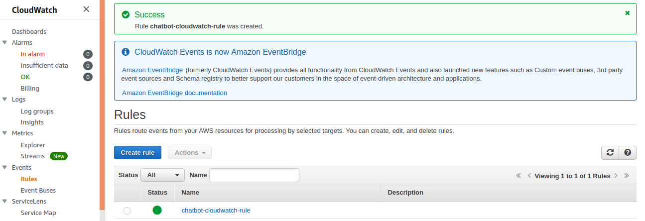Go to the next page of rules
The width and height of the screenshot is (645, 221).
click(x=616, y=176)
